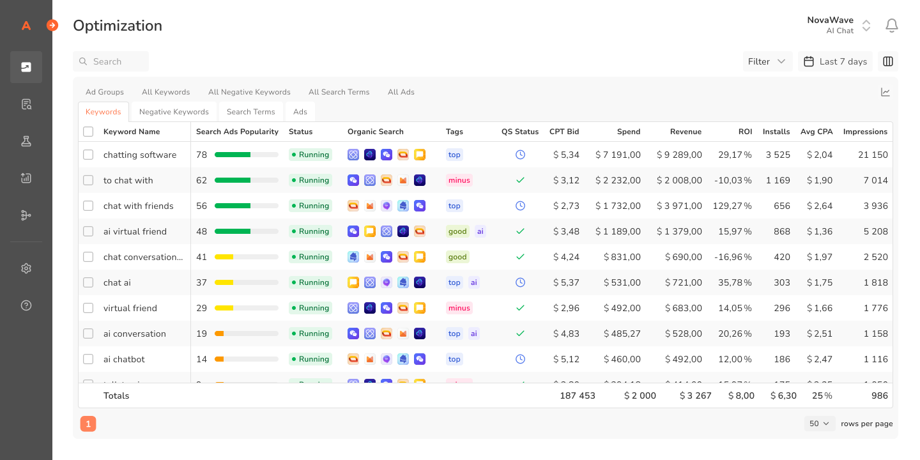920x460 pixels.
Task: Expand the sidebar with the orange arrow
Action: [52, 26]
